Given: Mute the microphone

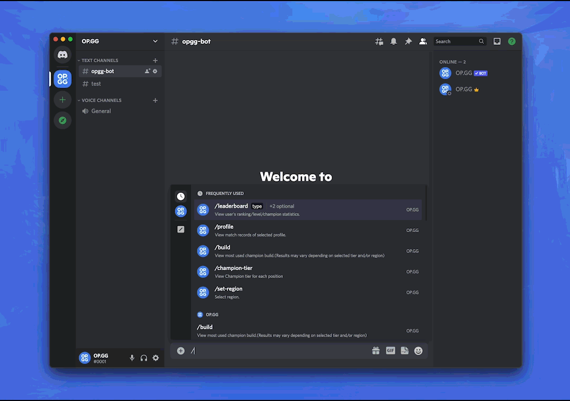Looking at the screenshot, I should [132, 358].
